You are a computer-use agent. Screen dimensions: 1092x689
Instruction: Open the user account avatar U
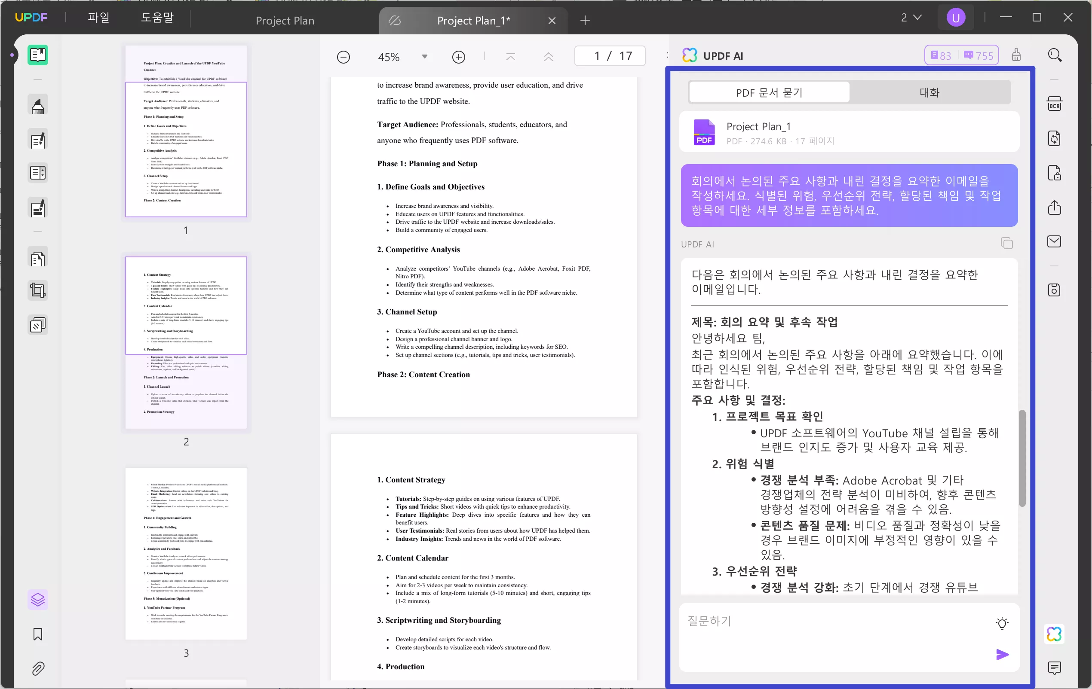pos(956,18)
